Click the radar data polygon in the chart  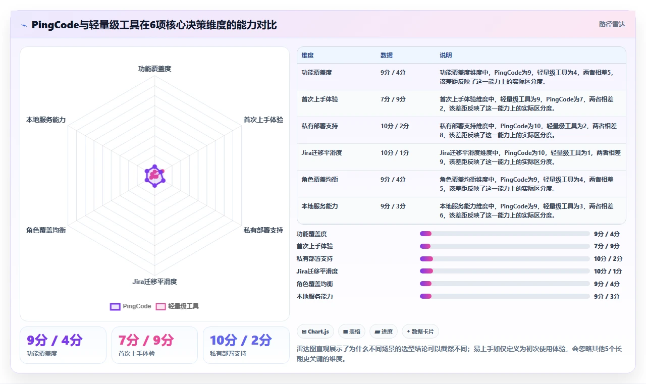[154, 176]
